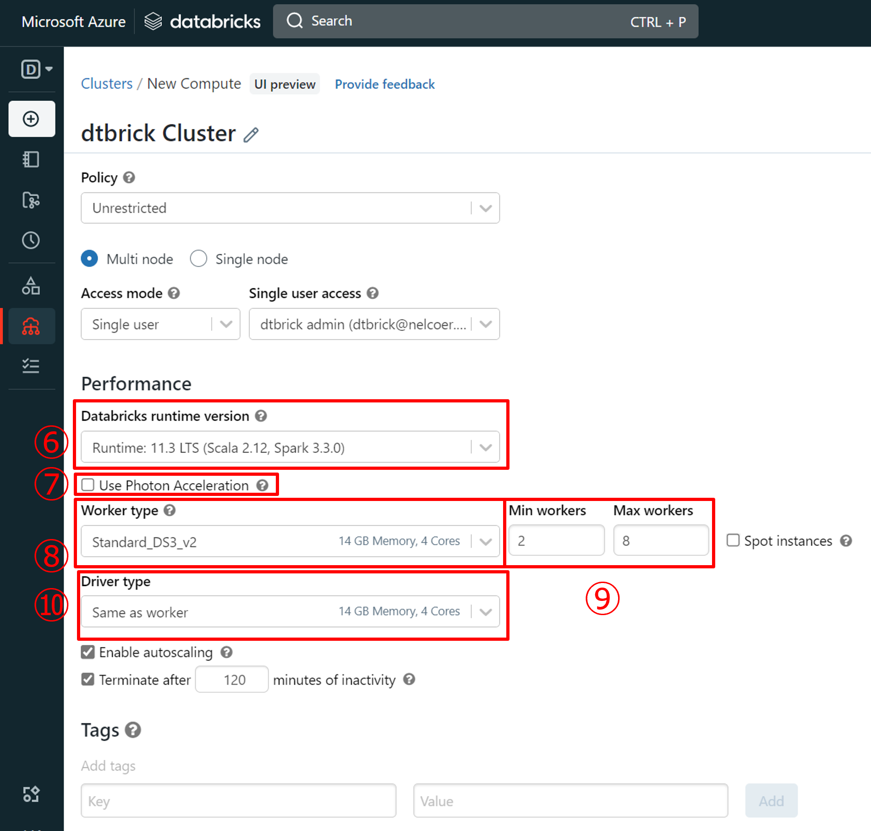Open the Single user access dropdown

[x=374, y=324]
